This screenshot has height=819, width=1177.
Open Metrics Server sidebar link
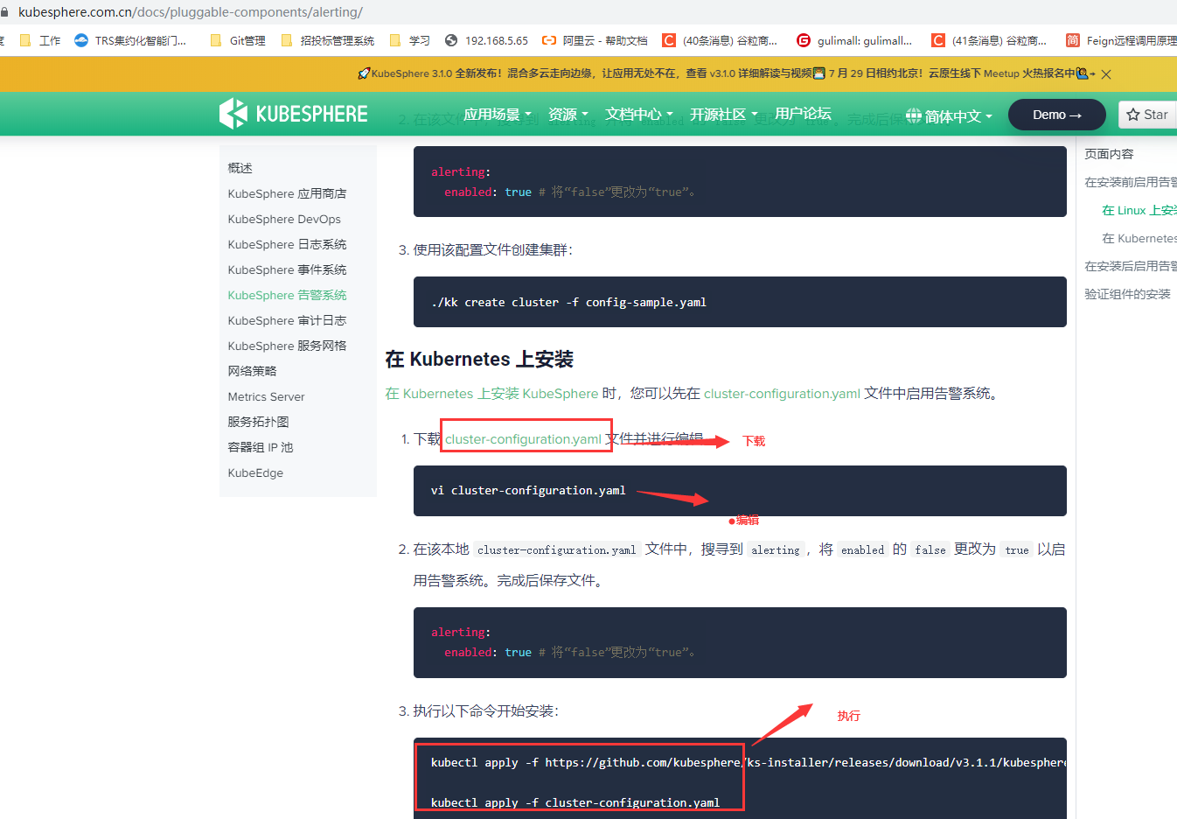coord(266,396)
